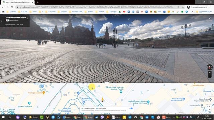Open the panorama three-dot options menu

coord(27,18)
